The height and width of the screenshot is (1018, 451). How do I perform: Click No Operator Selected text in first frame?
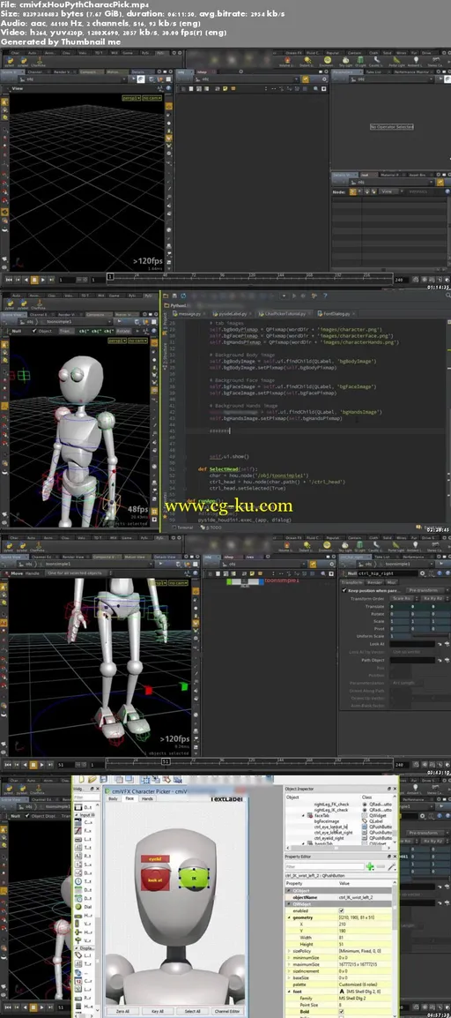point(391,127)
